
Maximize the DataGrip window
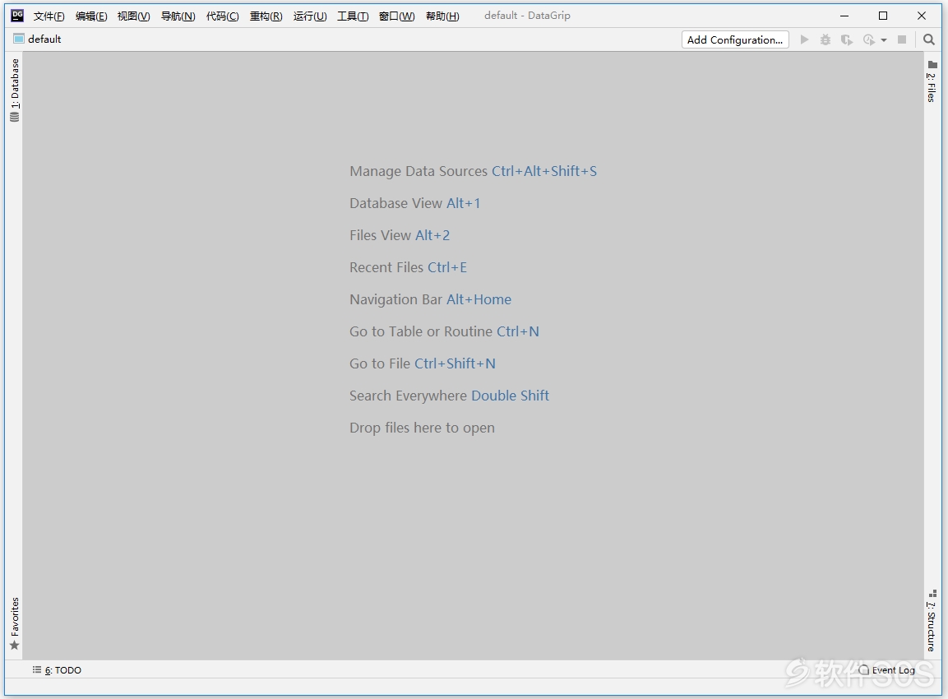coord(883,16)
